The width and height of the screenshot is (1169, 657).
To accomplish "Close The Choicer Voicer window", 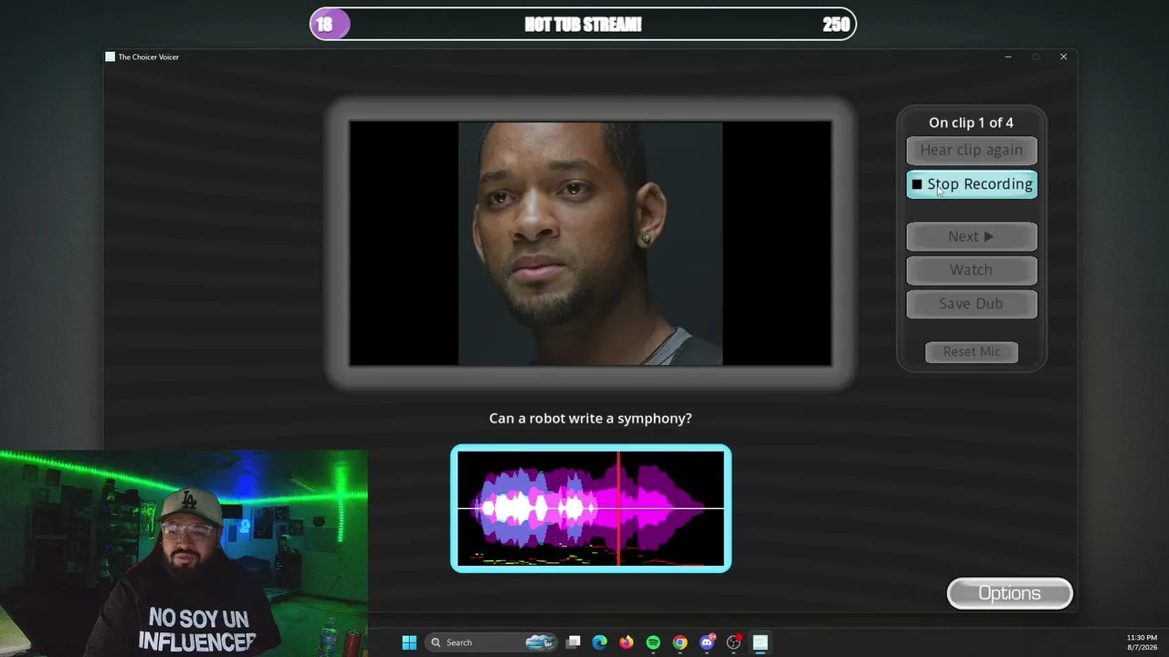I will coord(1063,57).
